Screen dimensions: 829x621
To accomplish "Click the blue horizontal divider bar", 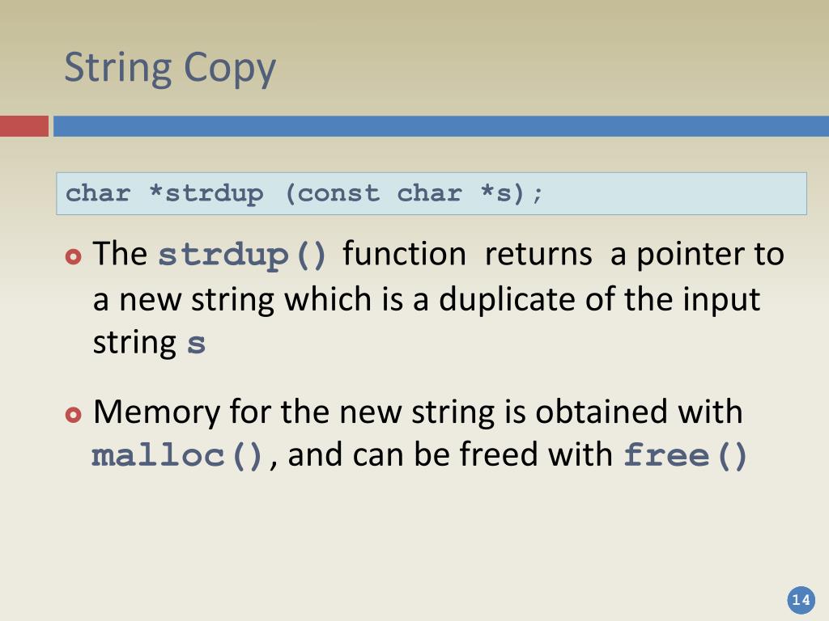I will tap(441, 126).
